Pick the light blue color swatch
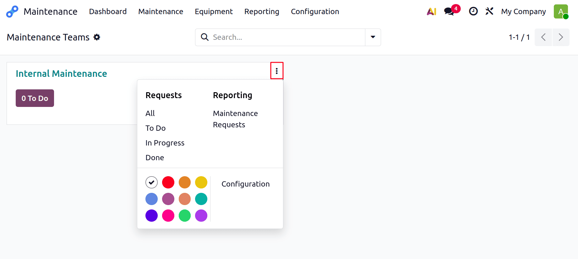The height and width of the screenshot is (259, 578). (151, 199)
